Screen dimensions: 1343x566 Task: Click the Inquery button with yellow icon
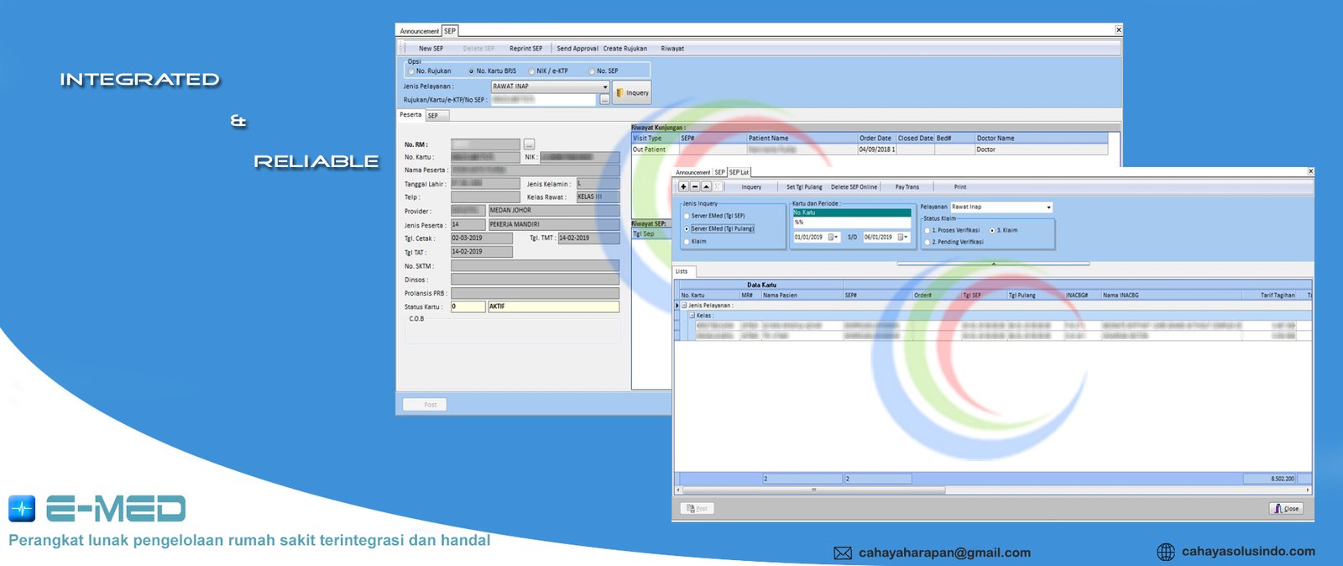(632, 92)
